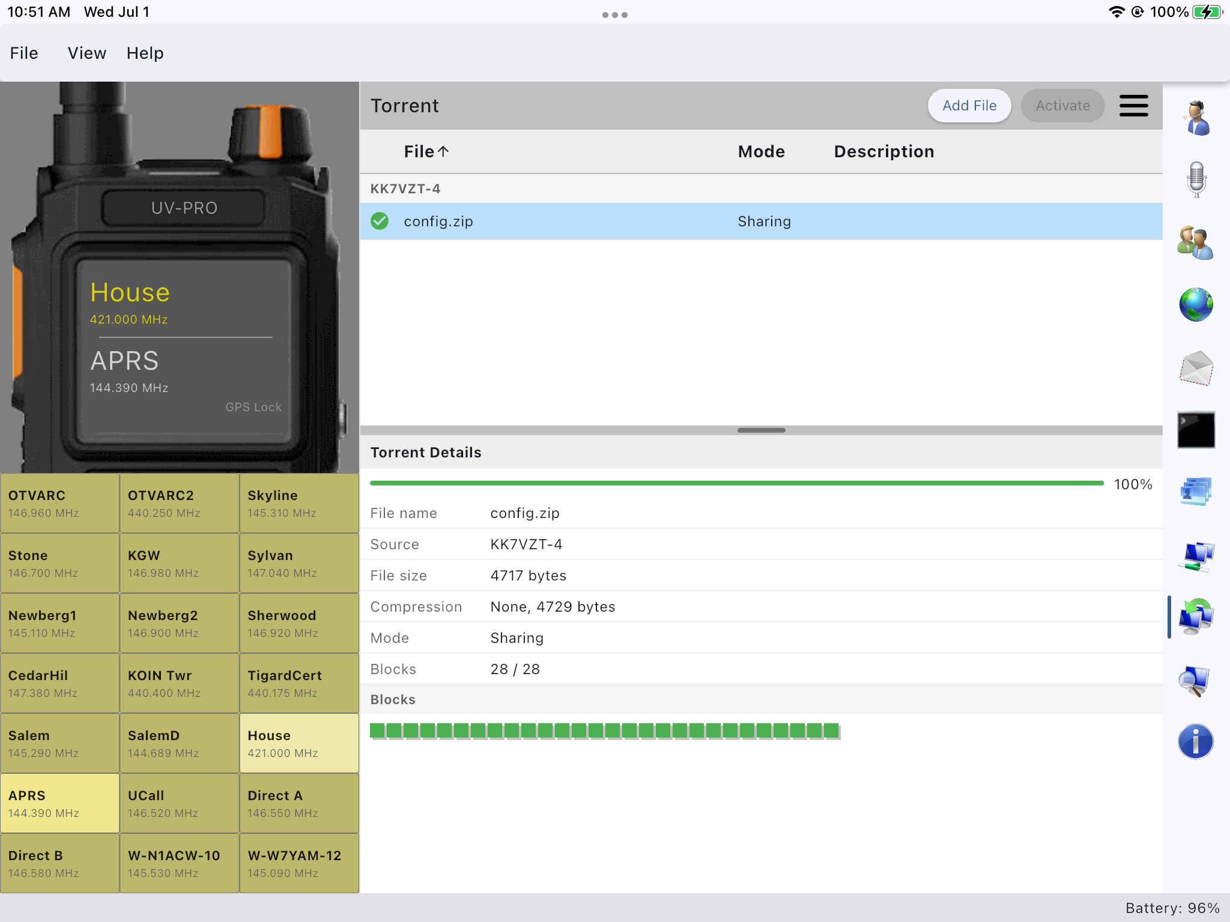
Task: Click the Description column header
Action: pyautogui.click(x=884, y=152)
